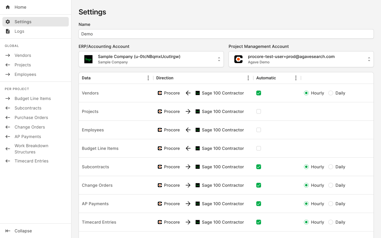Click the Employees sidebar link
This screenshot has height=238, width=381.
click(35, 74)
